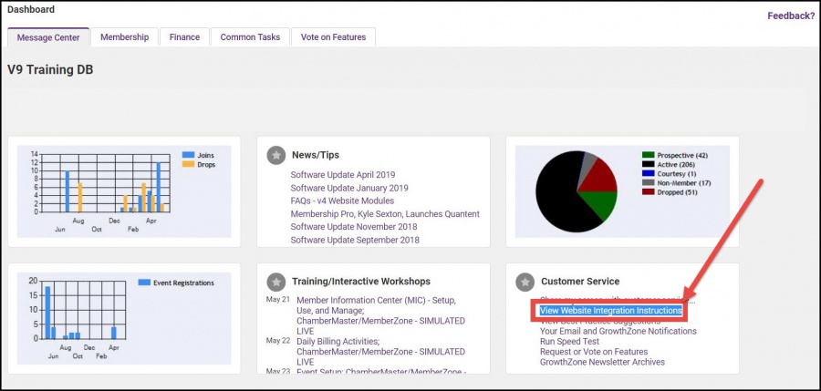Click the Feedback? link

pos(790,15)
